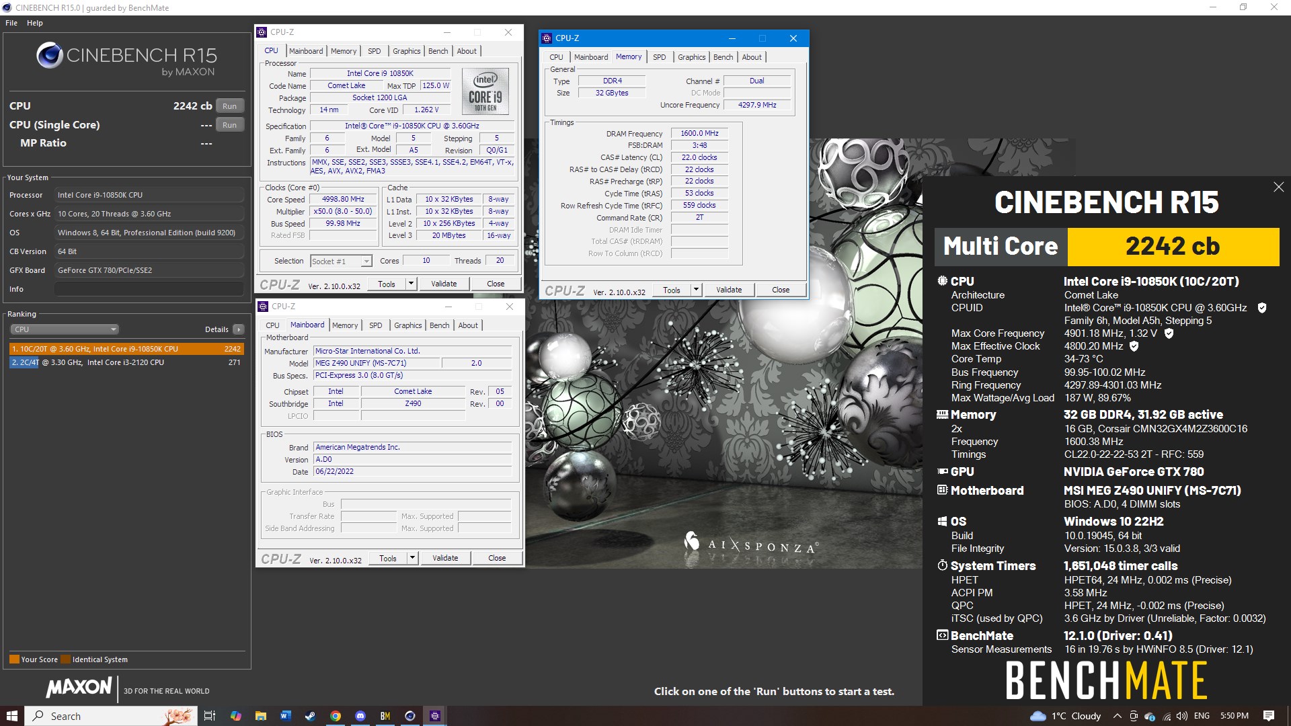Image resolution: width=1291 pixels, height=726 pixels.
Task: Click the DRAM Frequency 1600.0 MHz value
Action: [x=699, y=133]
